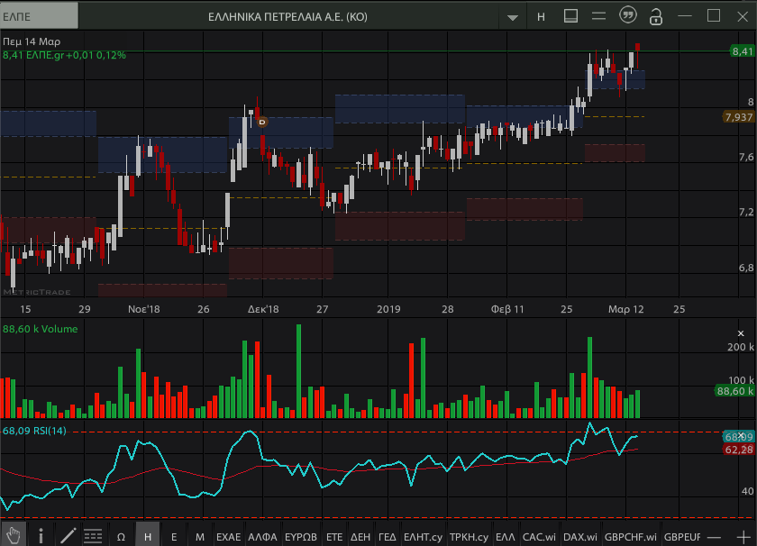Click the minus icon in bottom toolbar
Image resolution: width=757 pixels, height=546 pixels.
[x=714, y=537]
